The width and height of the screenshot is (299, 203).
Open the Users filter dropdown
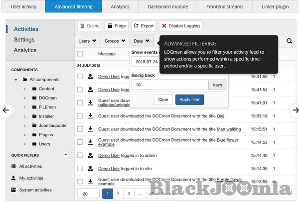(x=88, y=41)
